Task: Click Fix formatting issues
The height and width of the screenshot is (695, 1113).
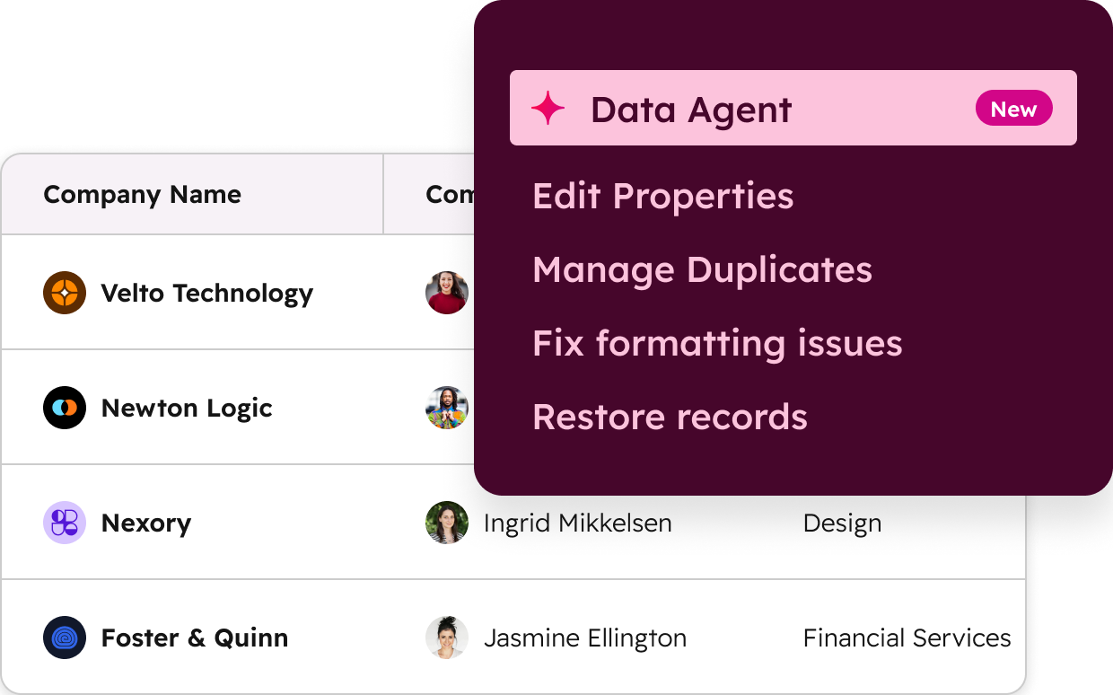Action: tap(717, 343)
